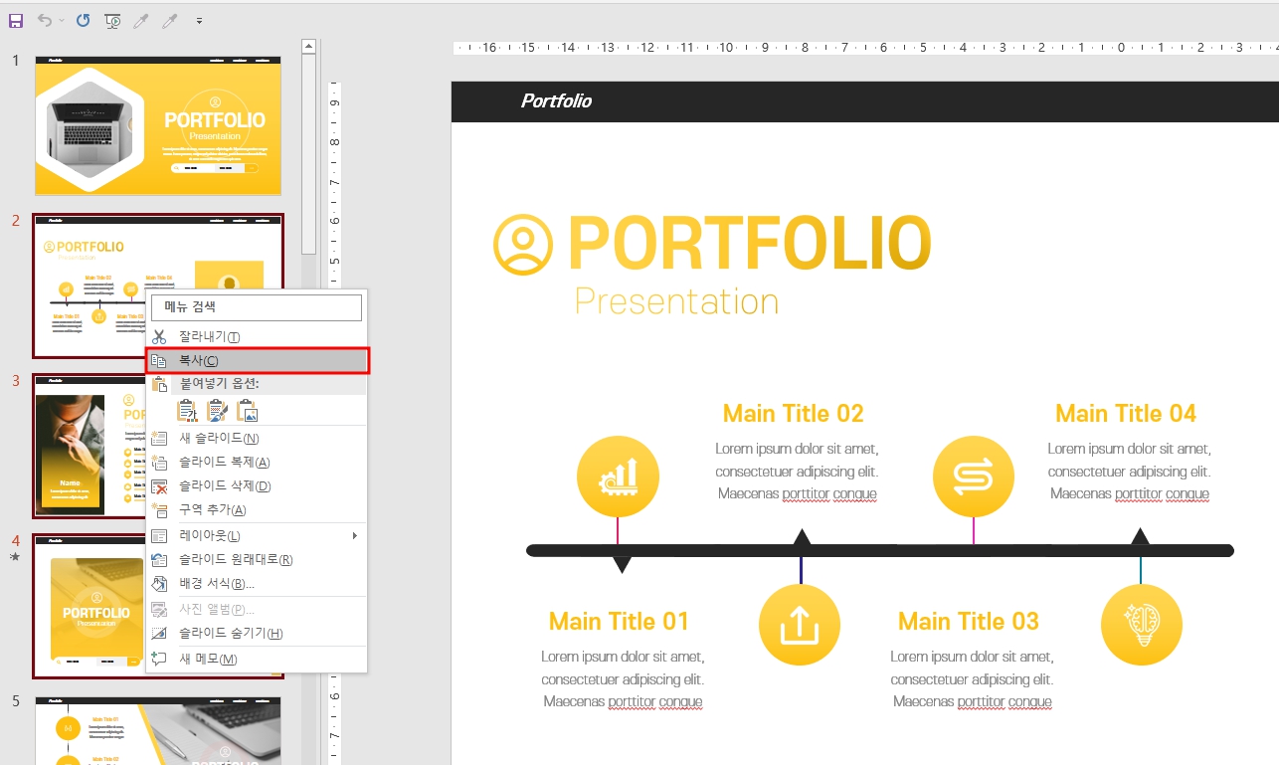This screenshot has height=765, width=1279.
Task: Click the brain lightbulb circle icon
Action: point(1142,626)
